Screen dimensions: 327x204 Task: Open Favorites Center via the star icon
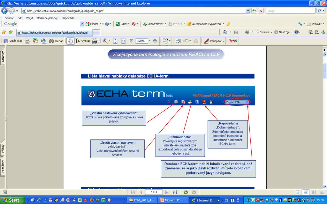pyautogui.click(x=4, y=32)
